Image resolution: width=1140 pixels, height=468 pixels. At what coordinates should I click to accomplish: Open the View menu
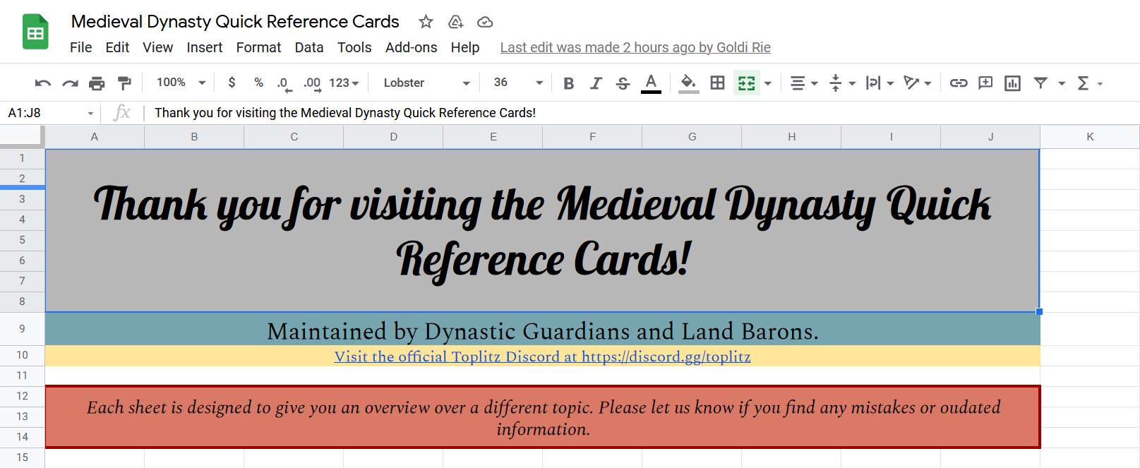pyautogui.click(x=157, y=47)
